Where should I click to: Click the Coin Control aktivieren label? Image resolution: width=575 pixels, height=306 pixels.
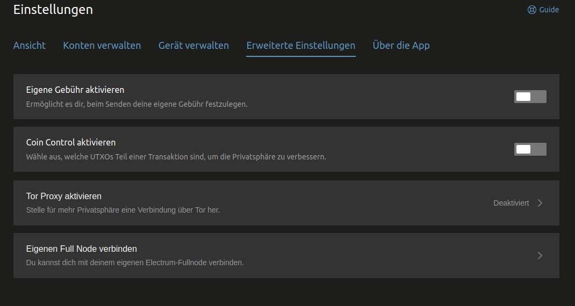71,142
